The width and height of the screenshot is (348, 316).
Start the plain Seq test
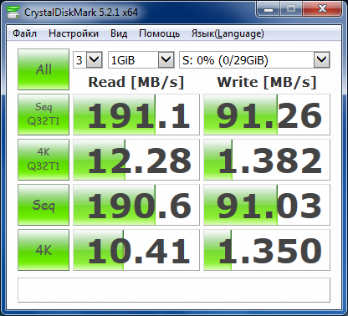[43, 205]
